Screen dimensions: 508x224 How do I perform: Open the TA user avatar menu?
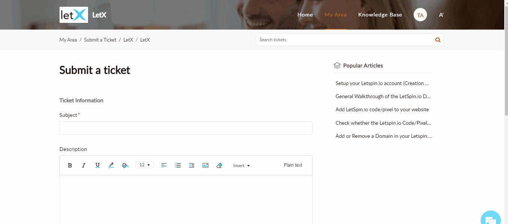coord(420,15)
